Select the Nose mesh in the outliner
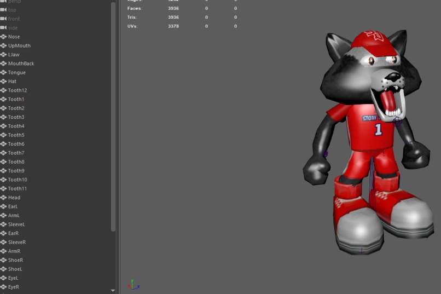Image resolution: width=441 pixels, height=294 pixels. pyautogui.click(x=14, y=37)
